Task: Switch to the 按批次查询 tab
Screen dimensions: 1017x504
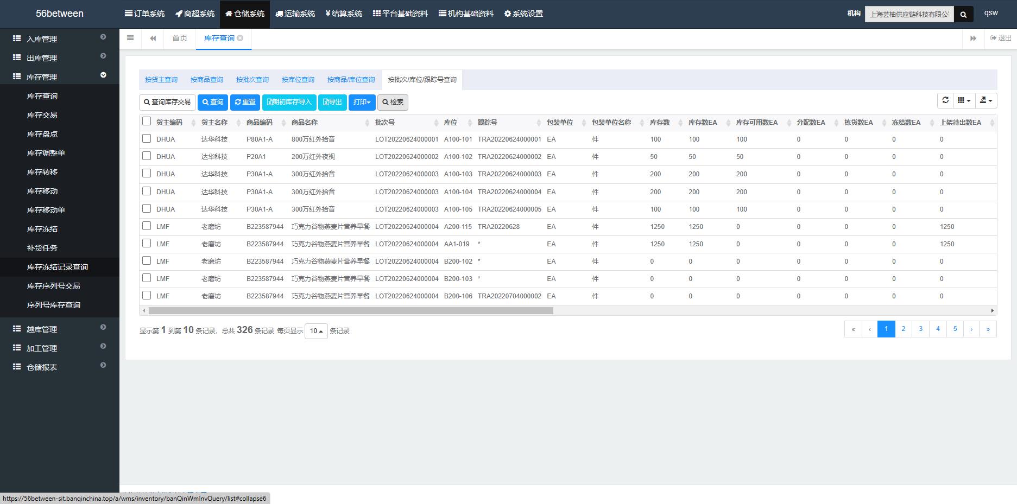Action: pos(252,80)
